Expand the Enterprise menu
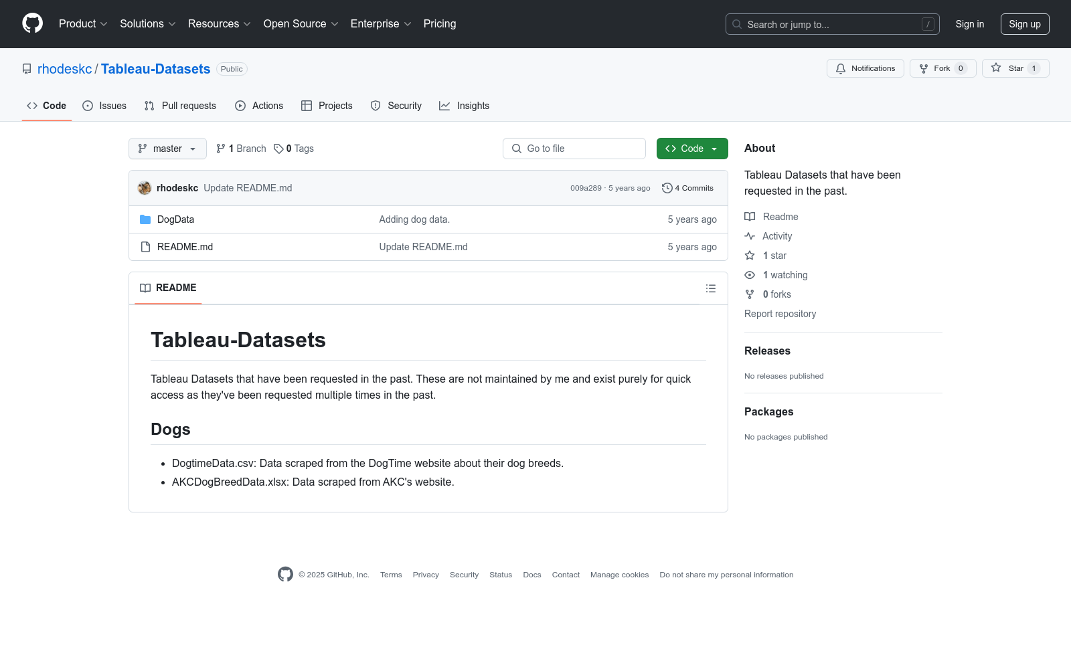Screen dimensions: 1071x669 pyautogui.click(x=380, y=23)
